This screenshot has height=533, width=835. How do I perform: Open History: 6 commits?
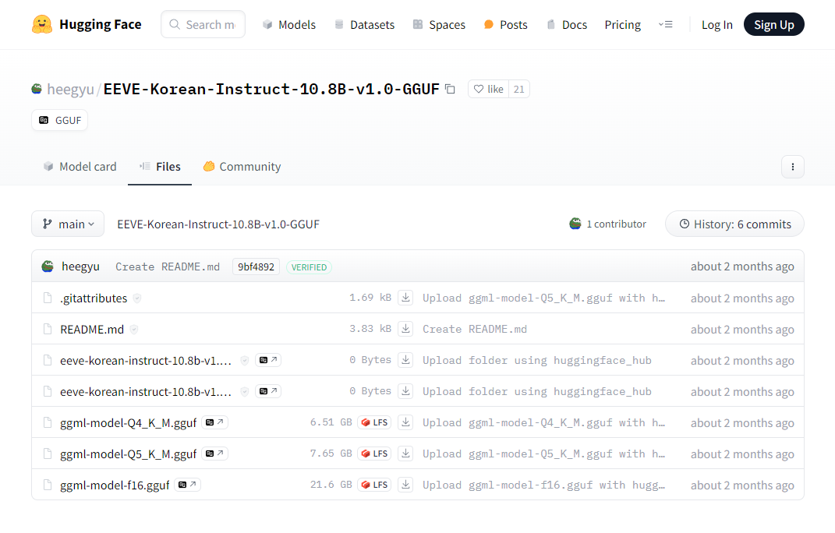[x=735, y=224]
